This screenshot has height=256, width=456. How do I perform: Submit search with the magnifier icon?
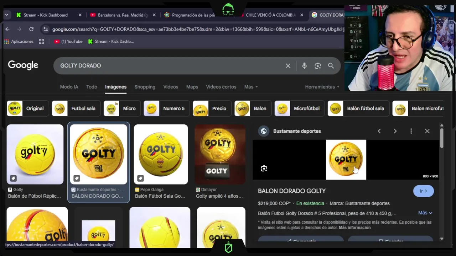coord(331,66)
